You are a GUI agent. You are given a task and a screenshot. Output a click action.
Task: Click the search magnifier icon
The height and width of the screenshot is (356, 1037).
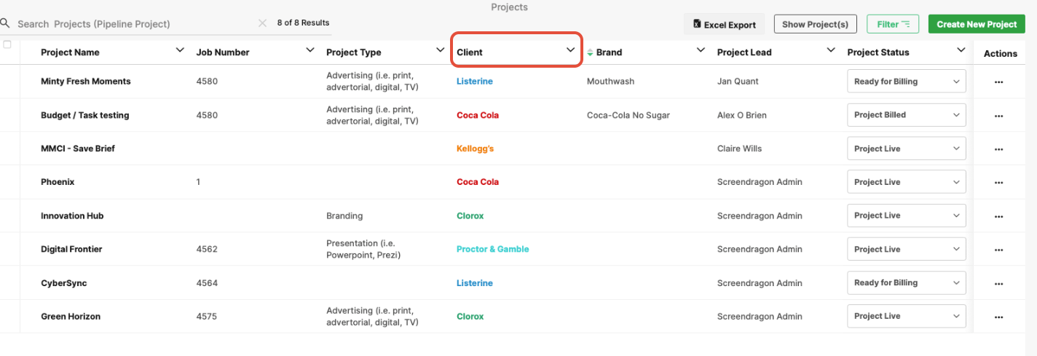click(x=4, y=23)
